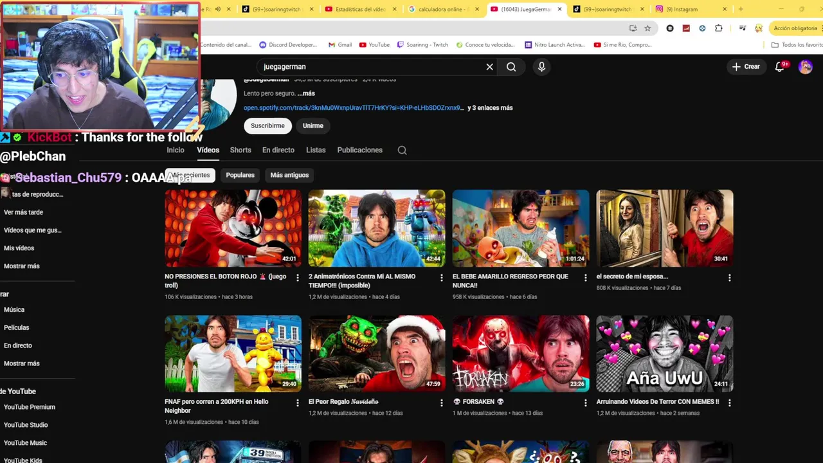Play the NO PRESIONES EL BOTON ROJO thumbnail
This screenshot has width=823, height=463.
tap(233, 228)
